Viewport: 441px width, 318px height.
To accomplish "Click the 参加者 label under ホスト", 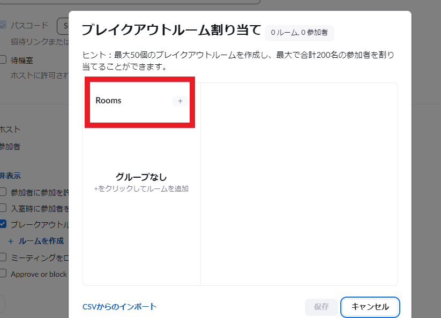I will coord(10,146).
